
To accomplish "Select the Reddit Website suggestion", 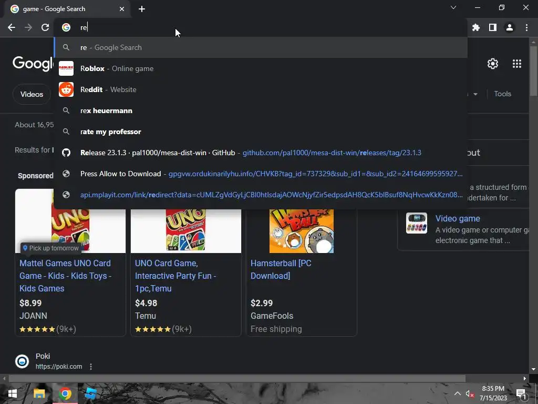I will click(x=261, y=89).
